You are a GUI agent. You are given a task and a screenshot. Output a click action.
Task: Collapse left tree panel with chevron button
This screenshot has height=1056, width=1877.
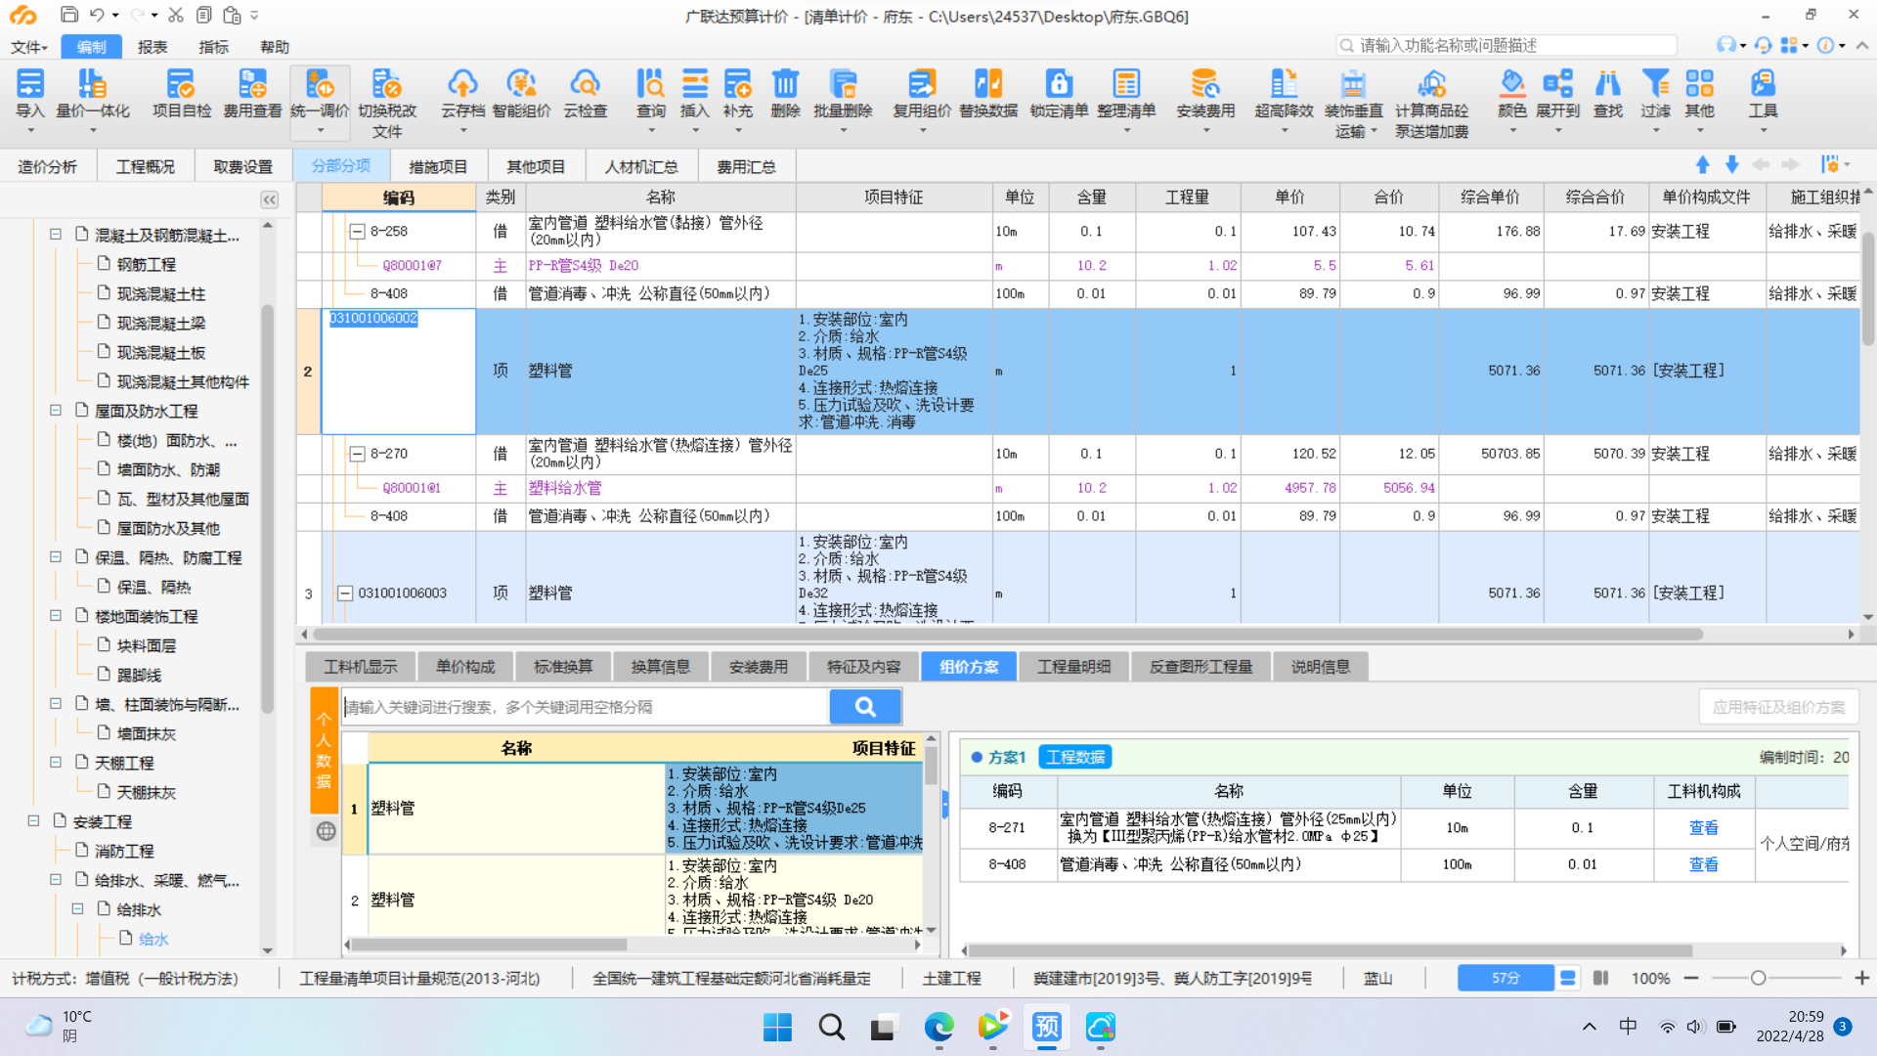click(270, 199)
